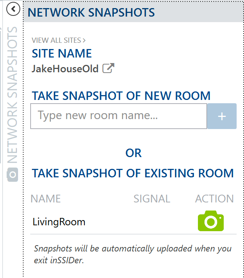Click the Name column header
Viewport: 244px width, 278px height.
point(46,199)
